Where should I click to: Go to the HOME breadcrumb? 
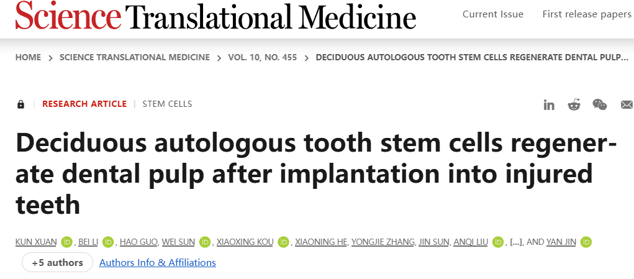coord(28,58)
